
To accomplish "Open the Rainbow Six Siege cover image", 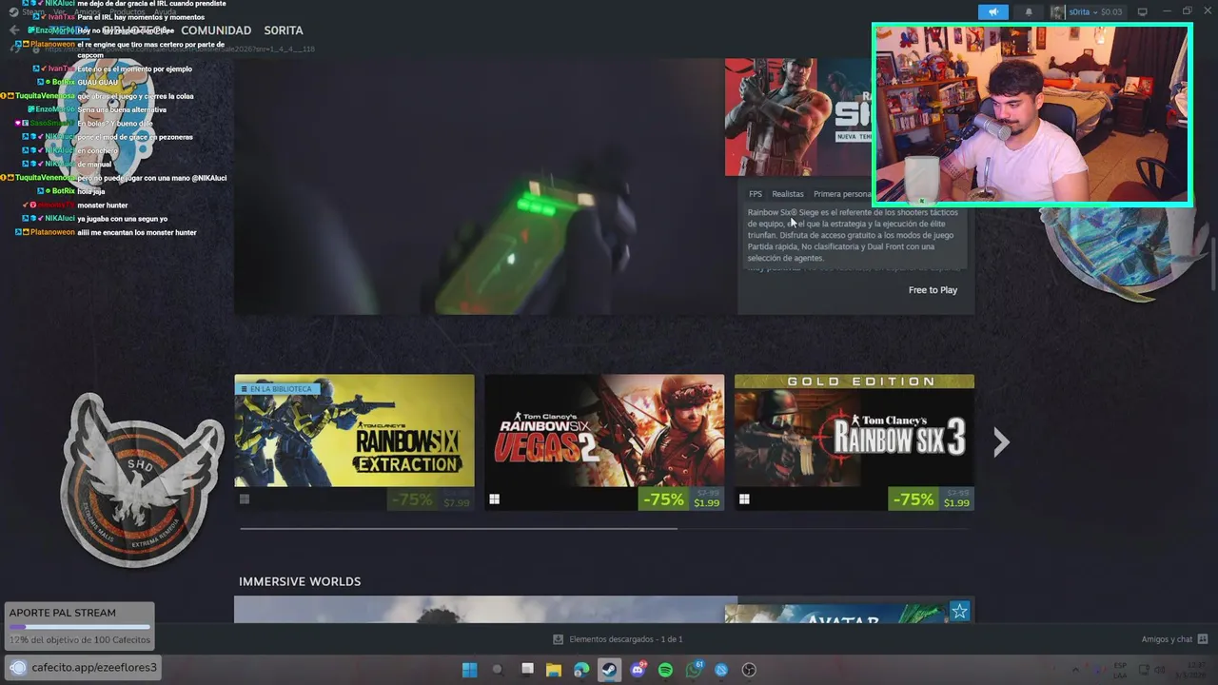I will (798, 117).
